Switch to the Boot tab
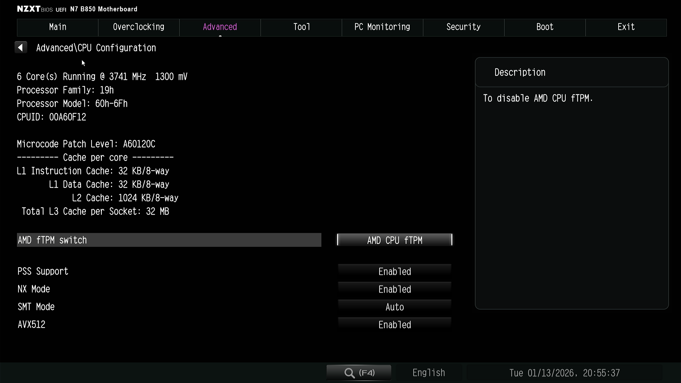Screen dimensions: 681x383 point(545,27)
